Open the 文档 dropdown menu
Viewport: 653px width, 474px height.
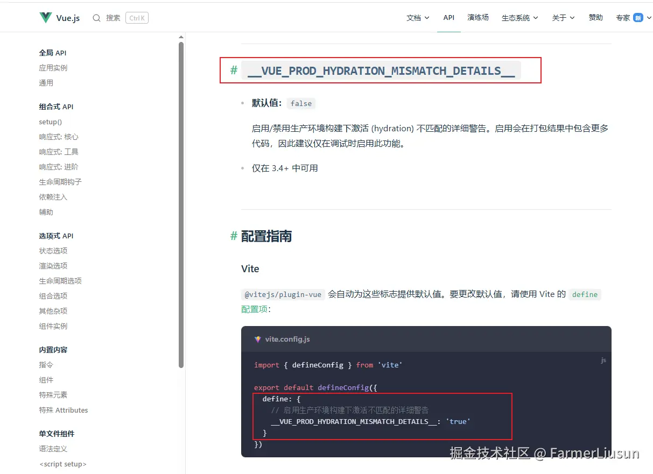(x=418, y=18)
